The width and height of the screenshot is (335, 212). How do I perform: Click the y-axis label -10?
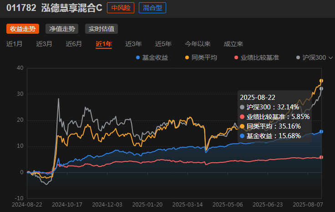[x=19, y=198]
